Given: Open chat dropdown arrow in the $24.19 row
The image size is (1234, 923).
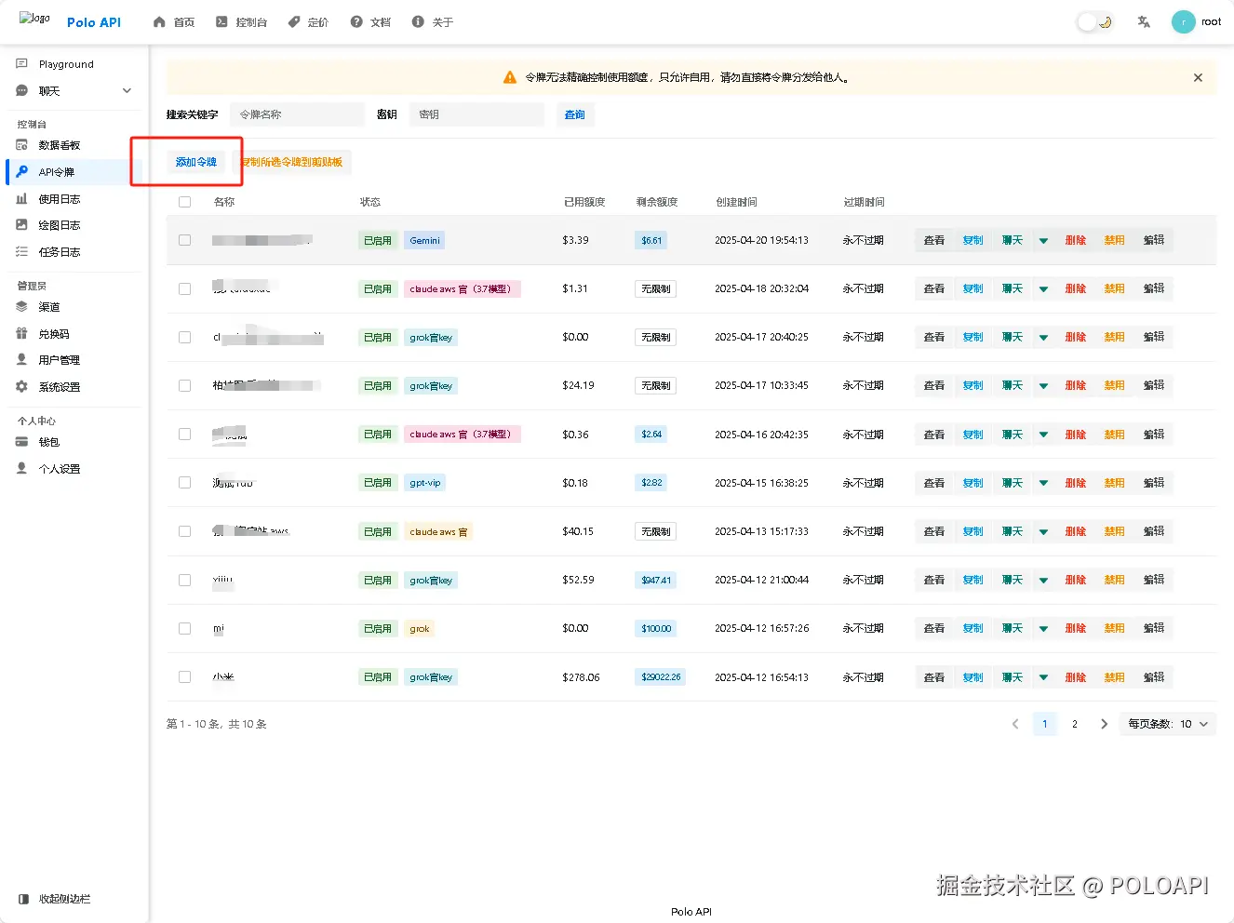Looking at the screenshot, I should coord(1043,385).
